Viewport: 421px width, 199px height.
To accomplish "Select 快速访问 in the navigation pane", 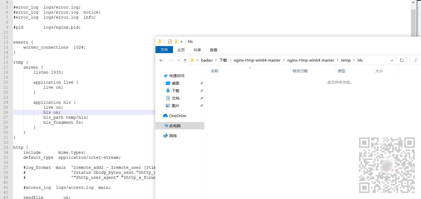I will 177,76.
